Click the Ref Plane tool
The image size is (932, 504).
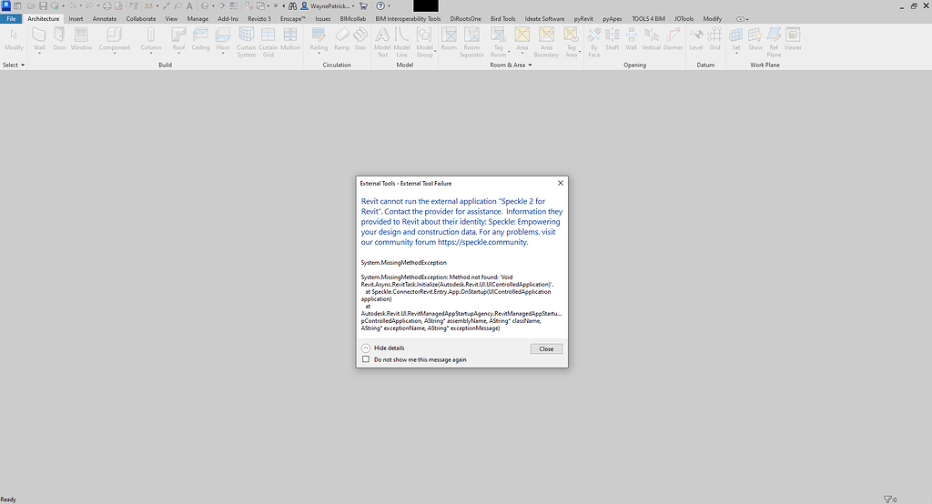coord(774,42)
